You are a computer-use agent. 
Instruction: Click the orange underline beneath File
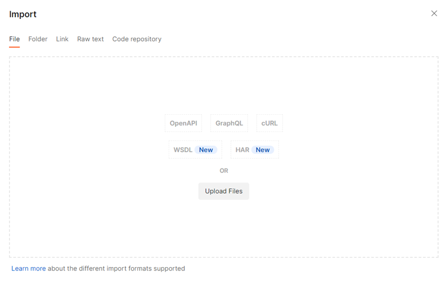[x=14, y=47]
